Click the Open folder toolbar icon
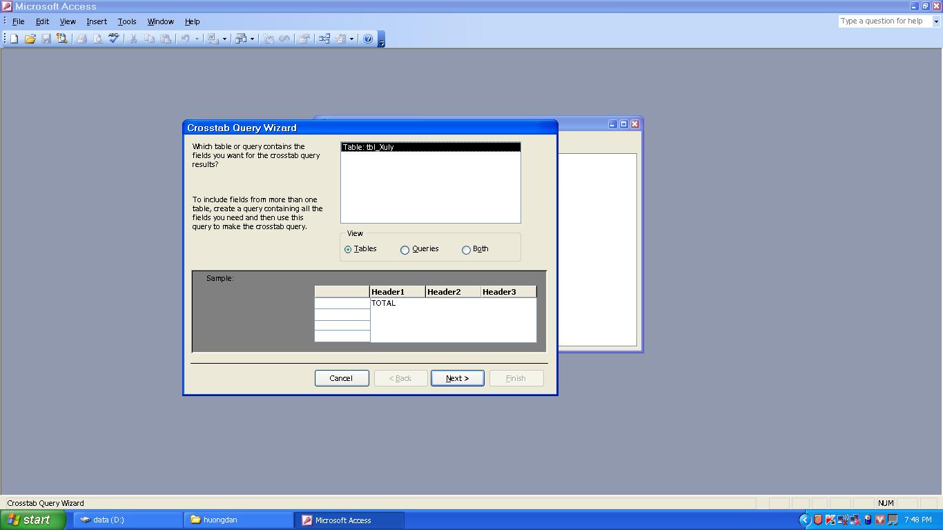Image resolution: width=943 pixels, height=530 pixels. click(x=30, y=39)
